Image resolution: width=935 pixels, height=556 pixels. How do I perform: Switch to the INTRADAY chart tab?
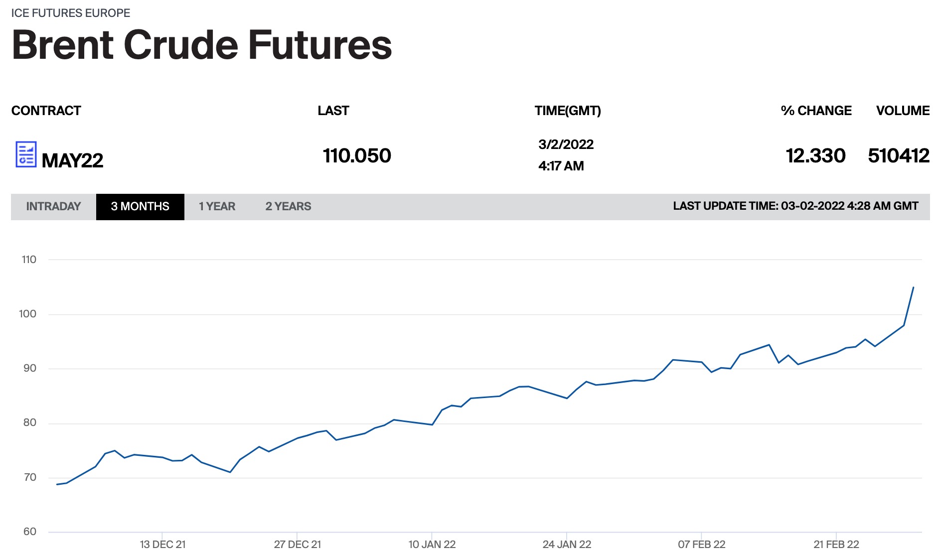(x=53, y=207)
